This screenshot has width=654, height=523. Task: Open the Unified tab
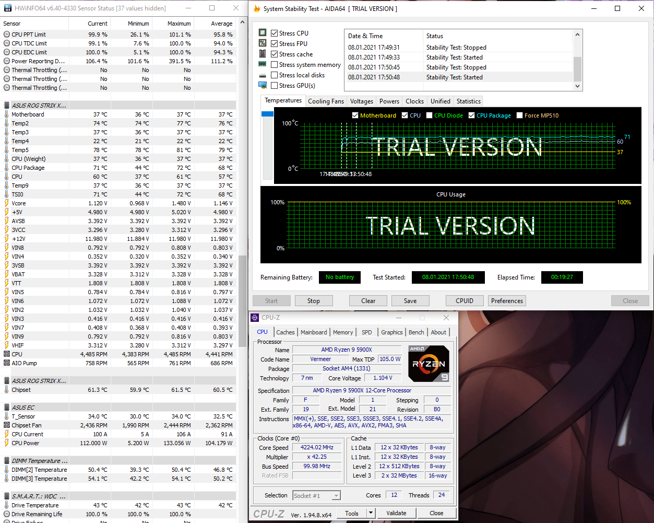coord(441,101)
